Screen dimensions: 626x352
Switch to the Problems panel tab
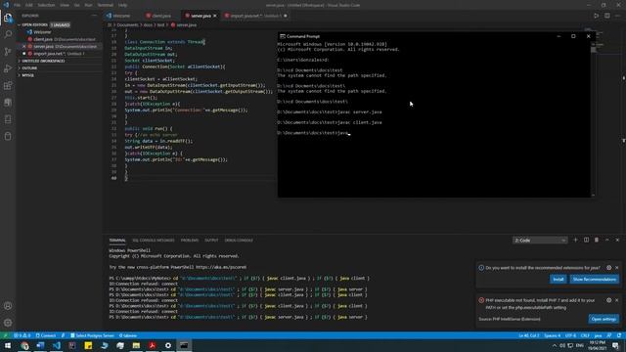189,241
